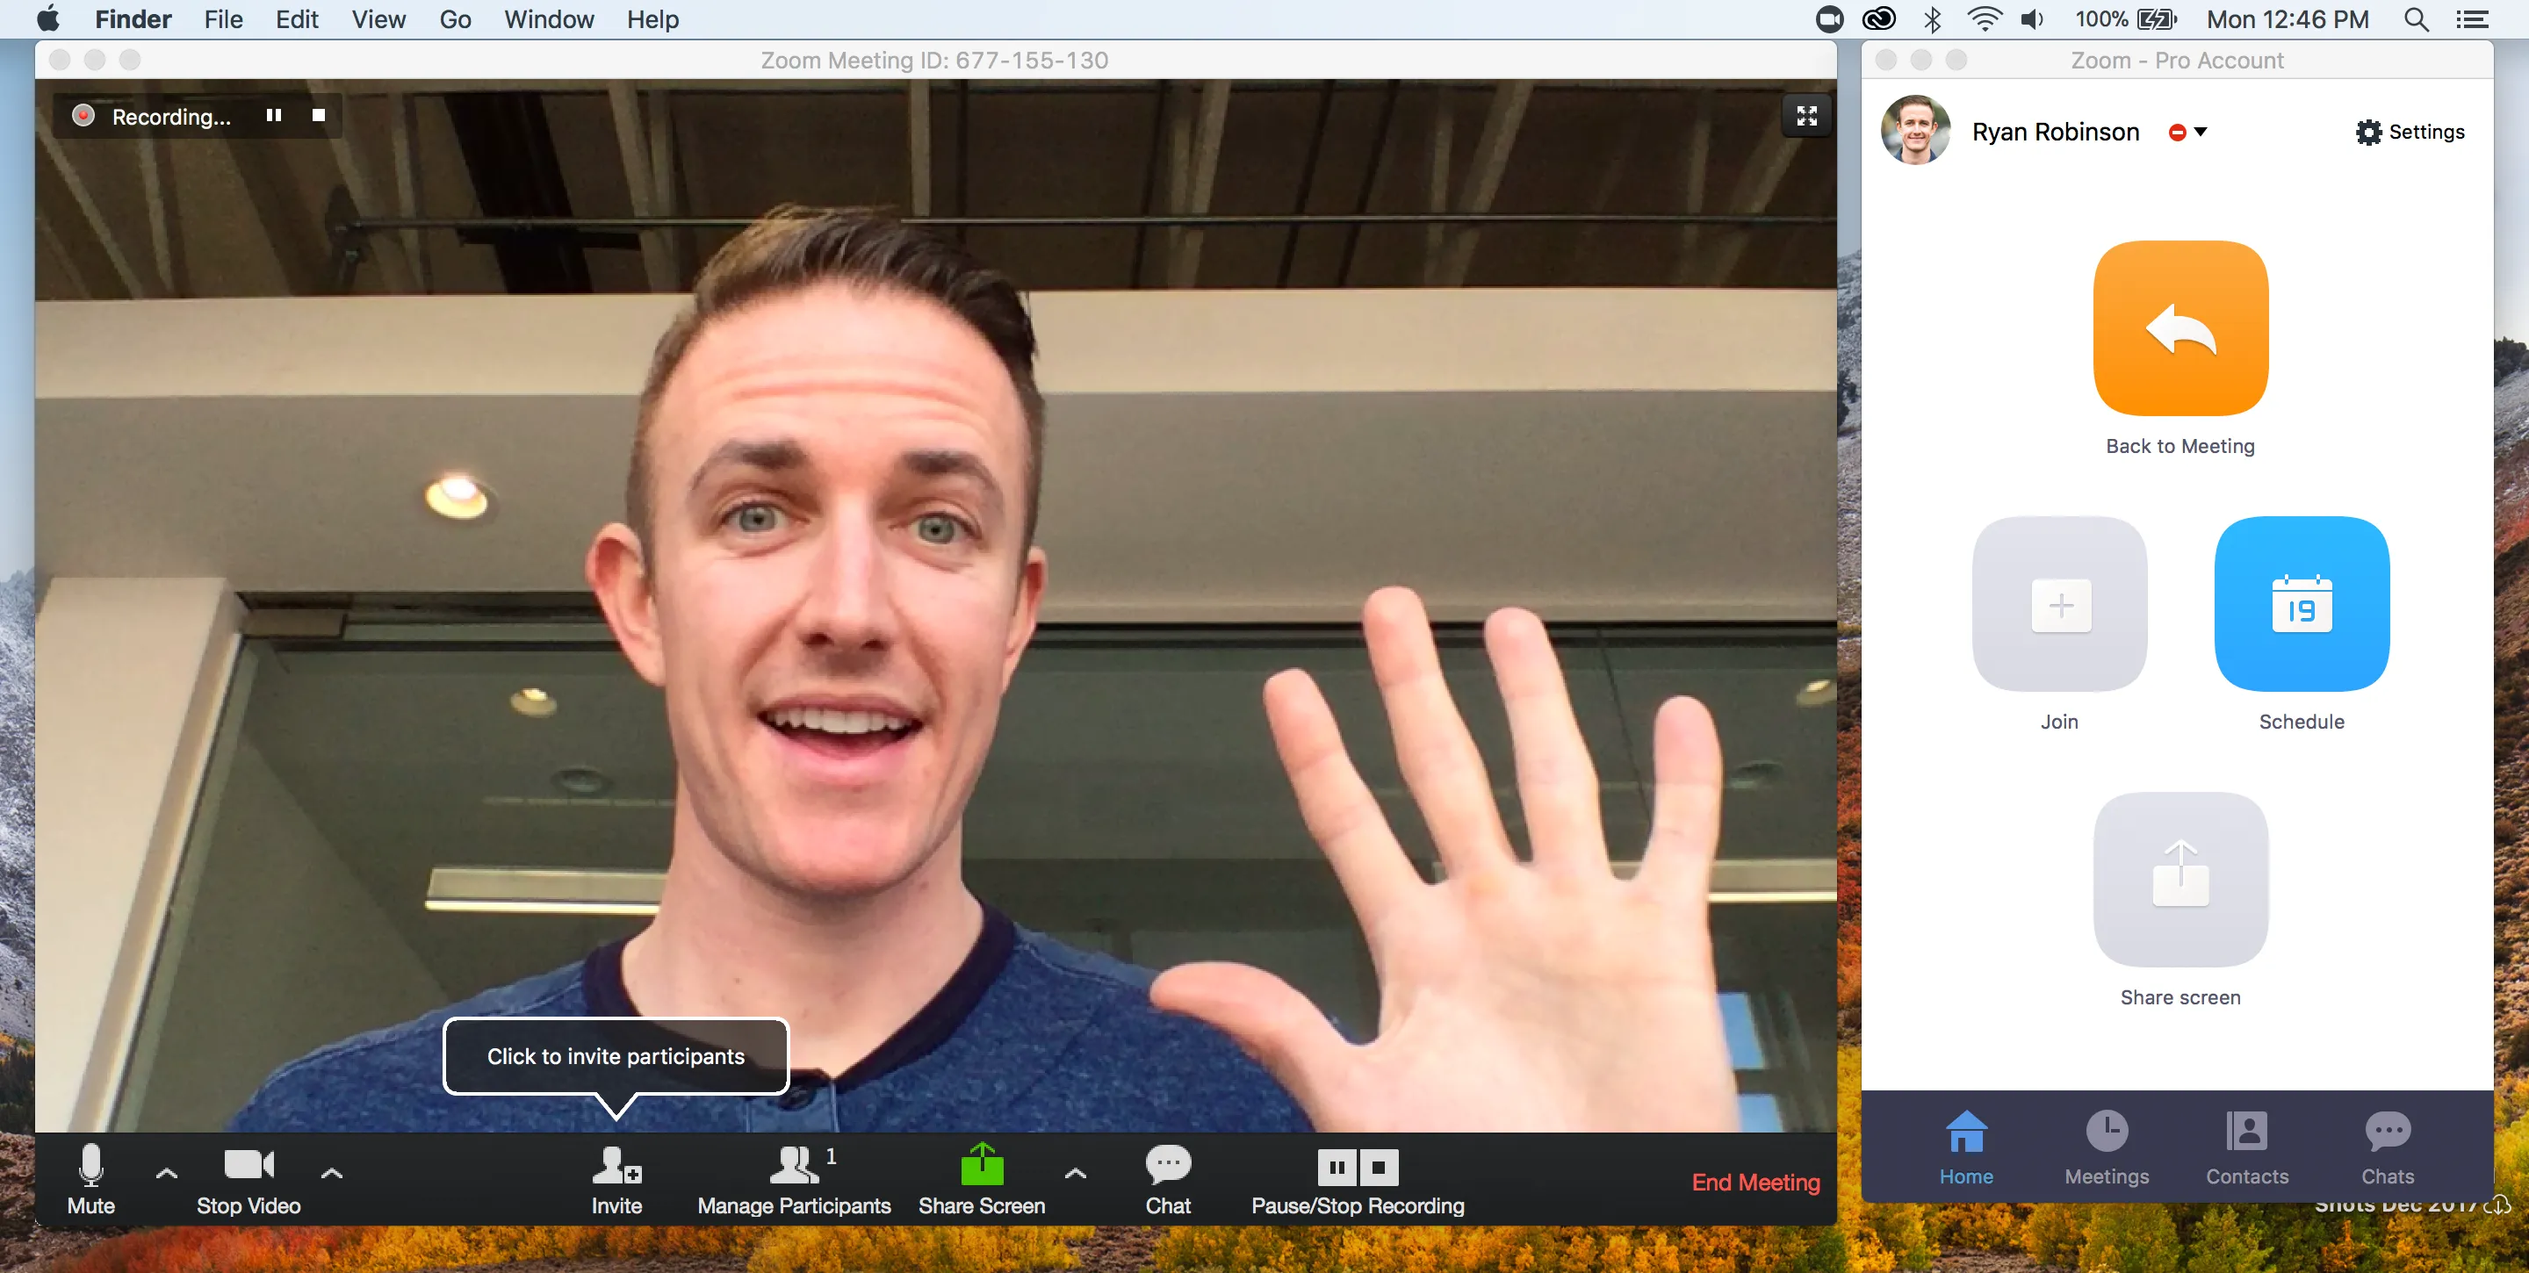Click End Meeting
Viewport: 2529px width, 1273px height.
coord(1754,1182)
